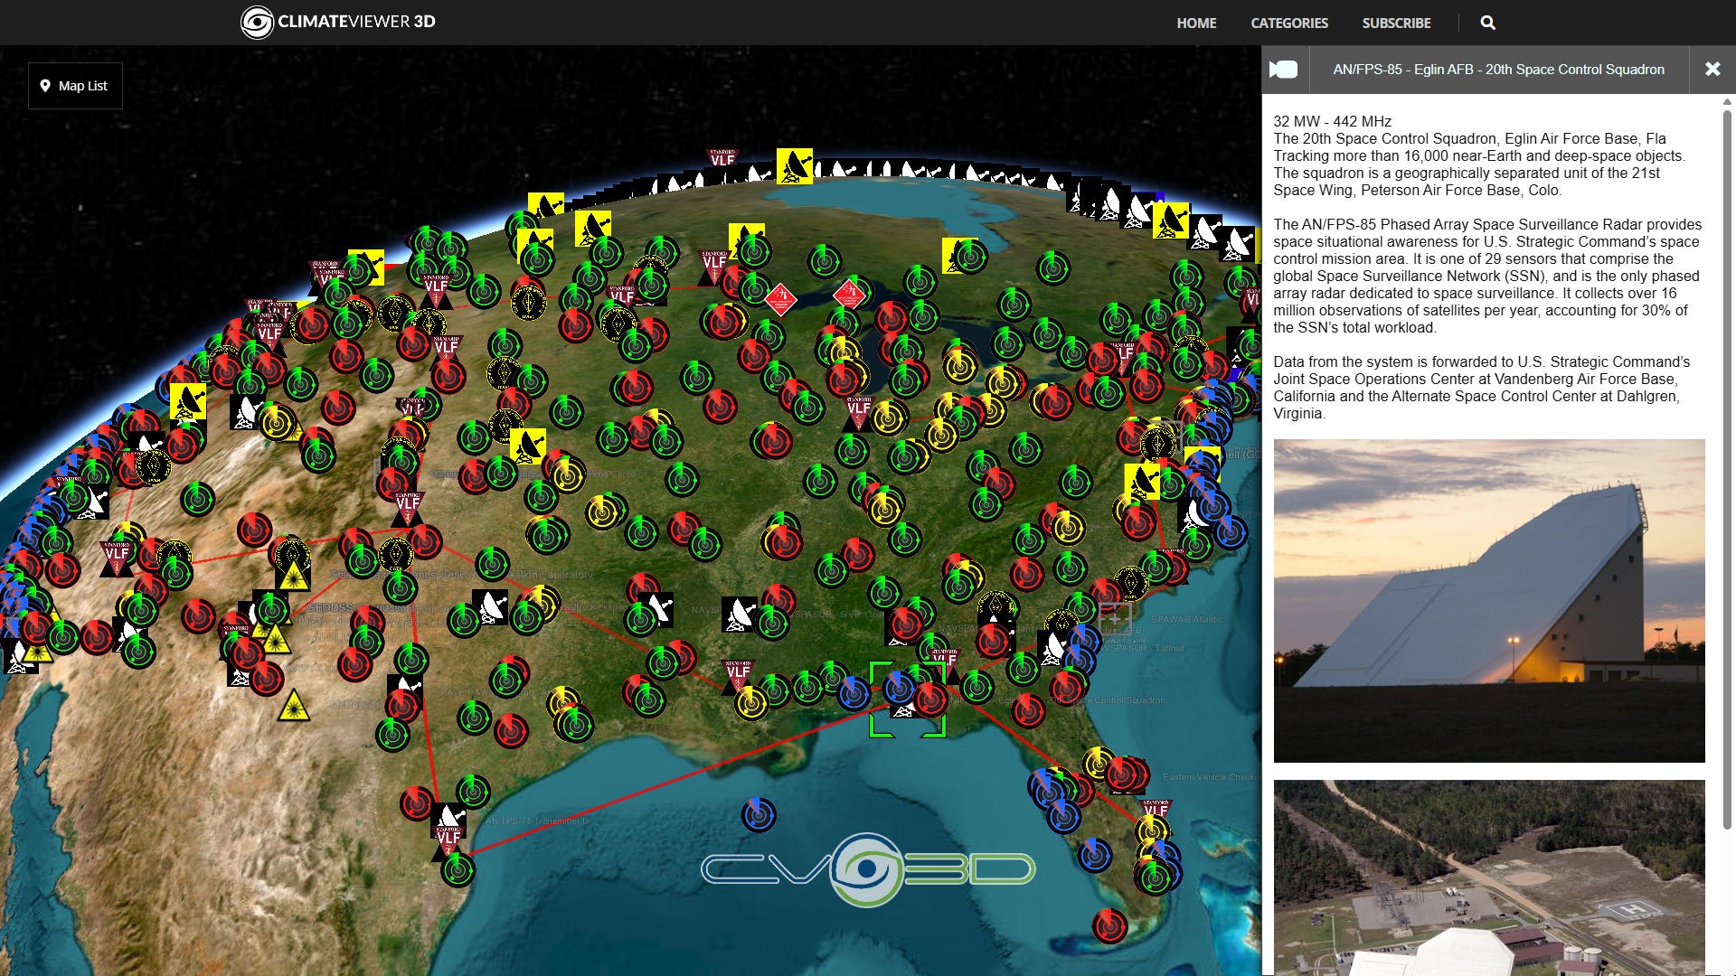Close the AN/FPS-85 info panel

(1712, 70)
